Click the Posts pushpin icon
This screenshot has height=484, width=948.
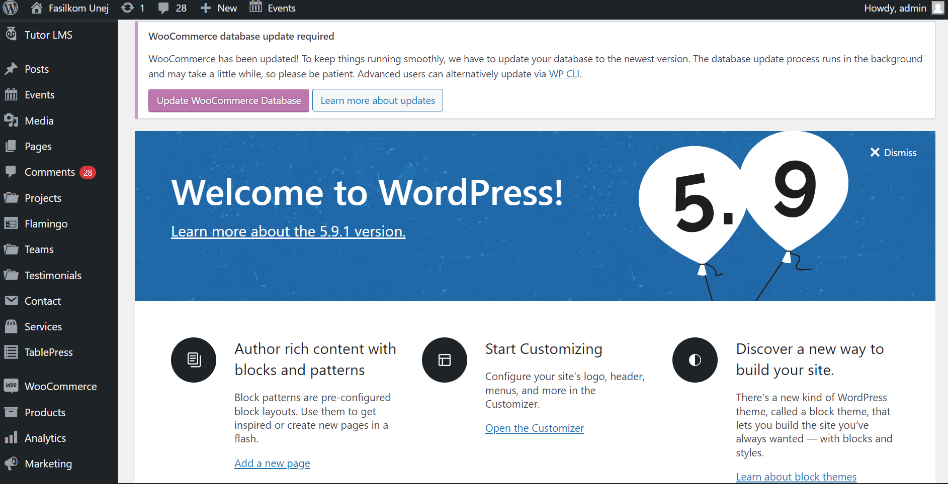pyautogui.click(x=11, y=69)
